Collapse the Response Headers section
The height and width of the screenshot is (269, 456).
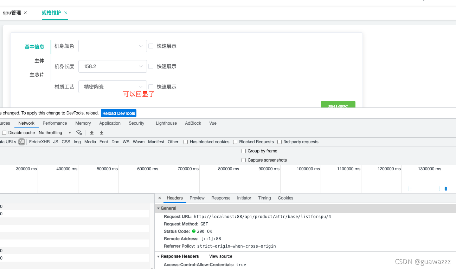click(x=159, y=256)
